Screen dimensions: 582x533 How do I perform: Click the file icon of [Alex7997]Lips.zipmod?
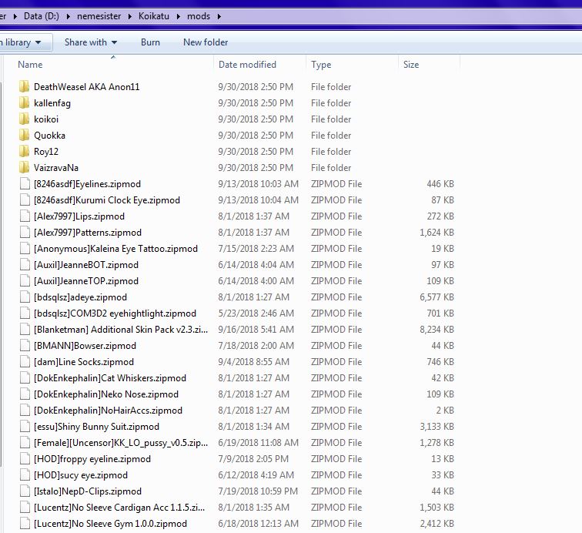pos(25,216)
